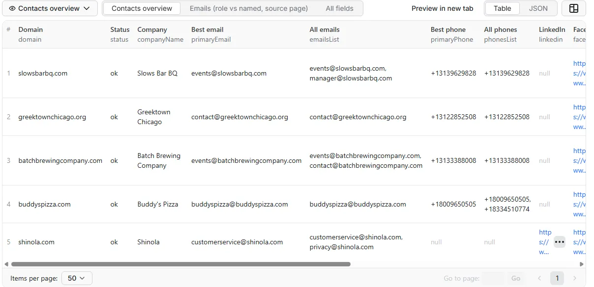Select the Contacts overview tab
Viewport: 594px width, 287px height.
(142, 8)
